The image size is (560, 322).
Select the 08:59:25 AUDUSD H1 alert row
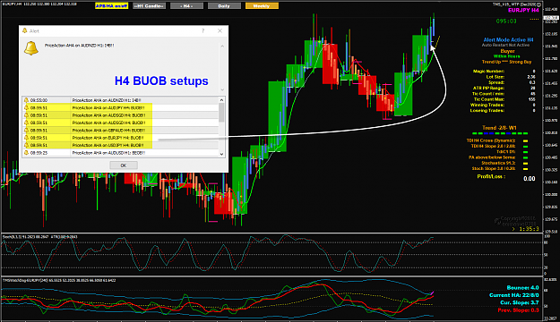click(120, 153)
